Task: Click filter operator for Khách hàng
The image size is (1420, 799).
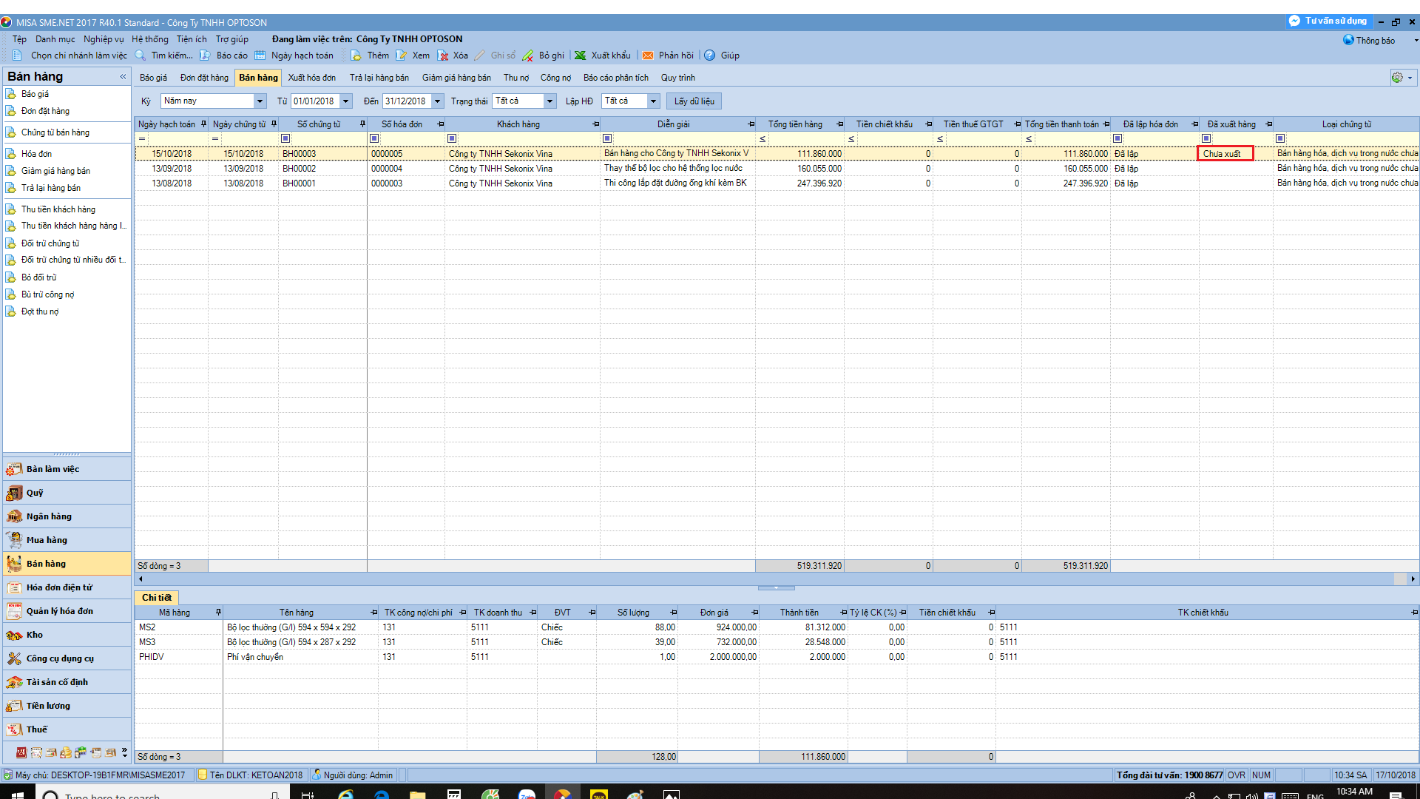Action: [x=452, y=138]
